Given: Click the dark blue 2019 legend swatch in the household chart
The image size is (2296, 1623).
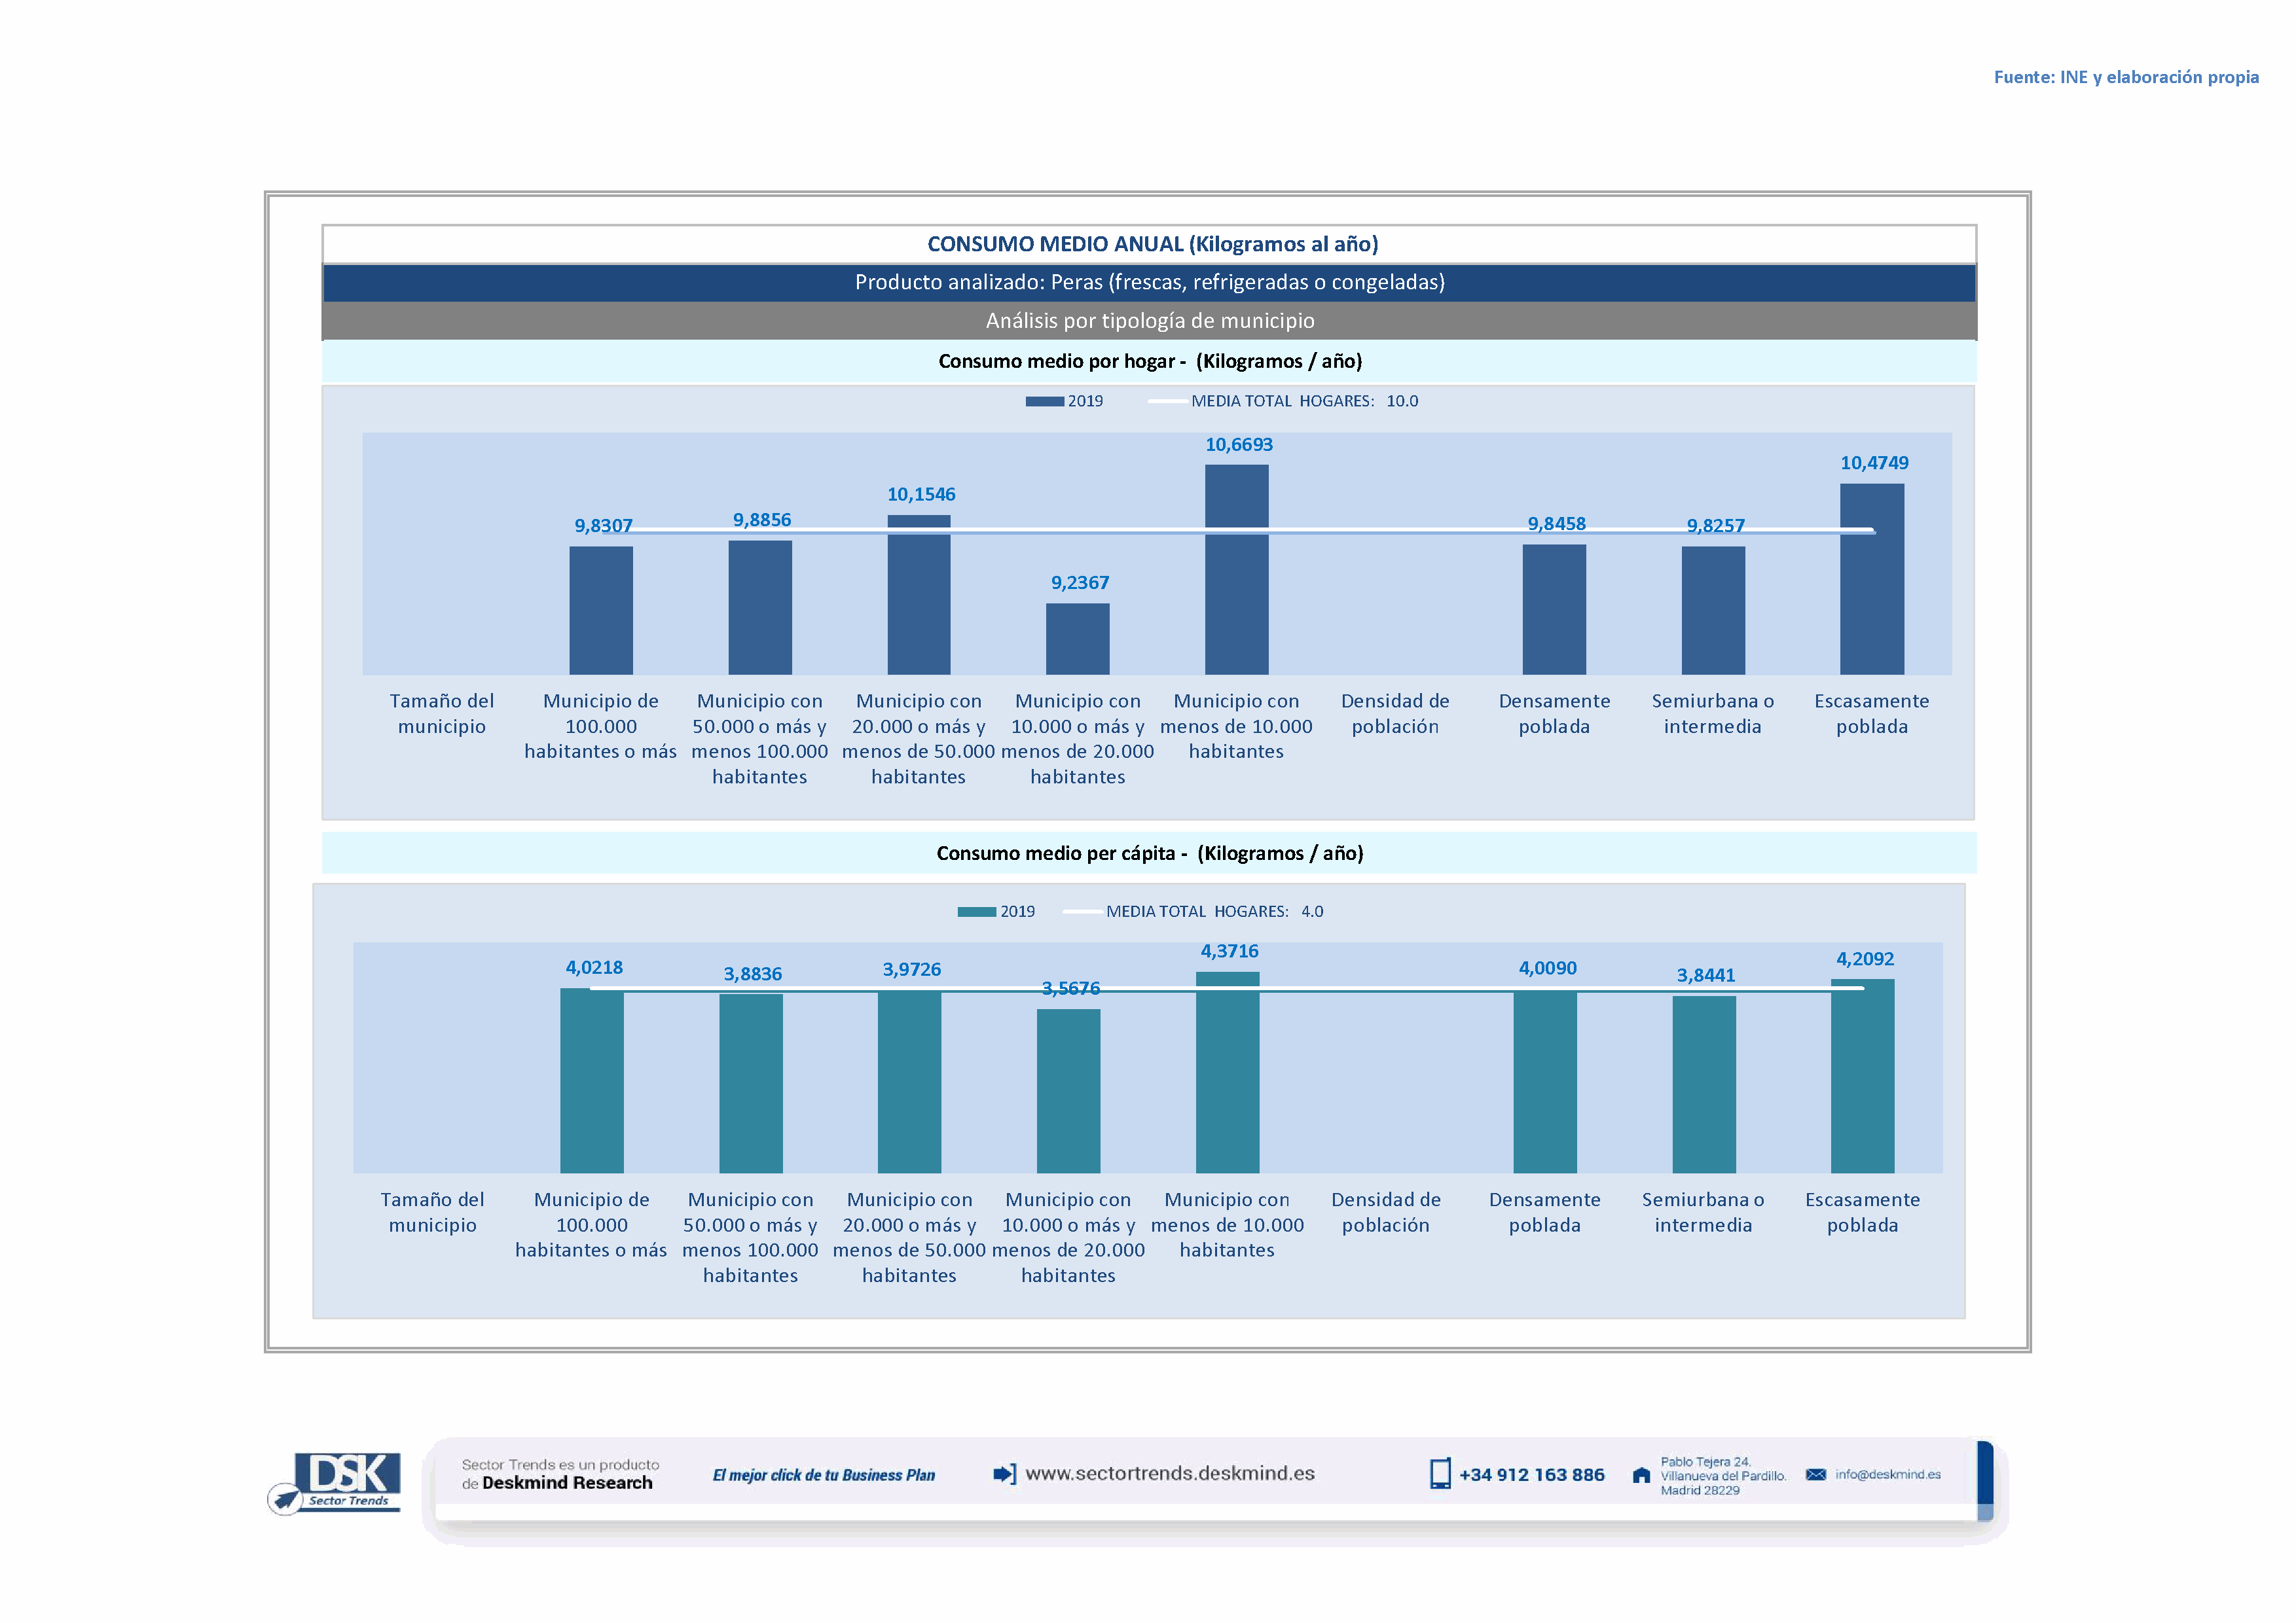Looking at the screenshot, I should [1044, 402].
